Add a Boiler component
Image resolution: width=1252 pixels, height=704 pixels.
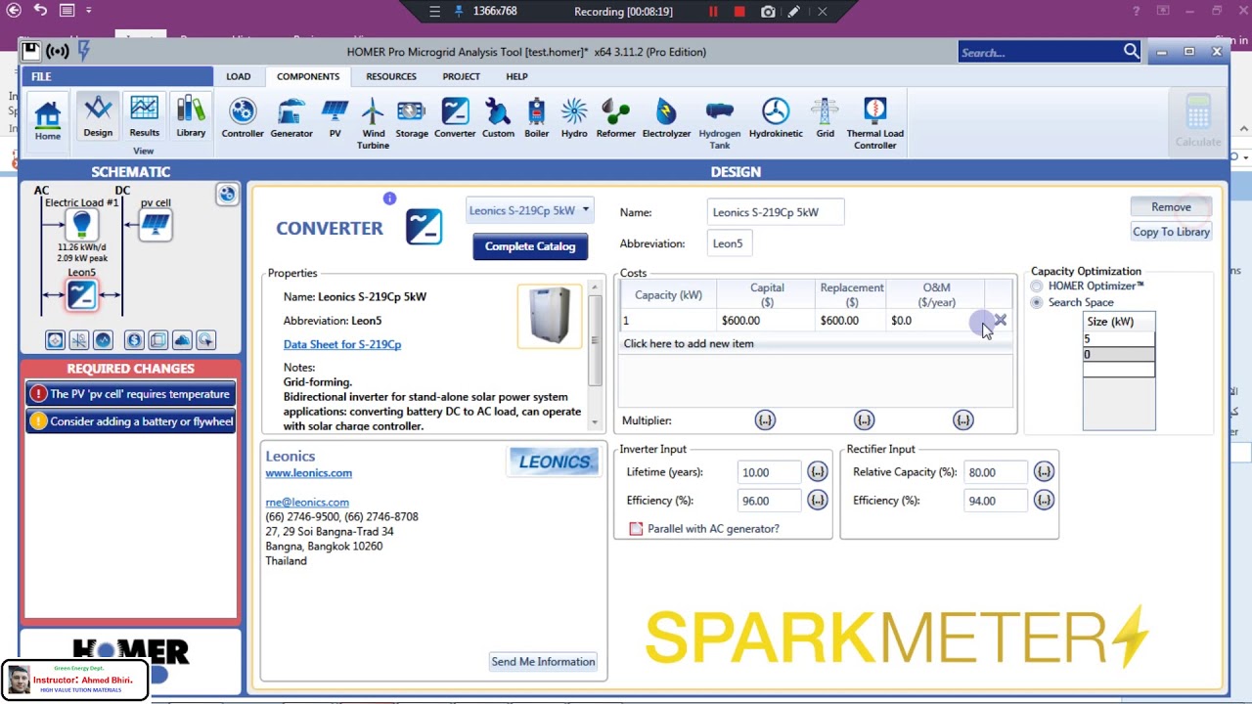536,119
